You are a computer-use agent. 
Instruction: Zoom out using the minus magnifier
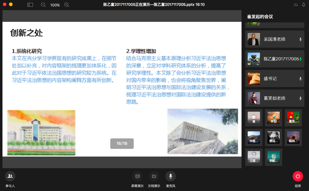tap(43, 5)
